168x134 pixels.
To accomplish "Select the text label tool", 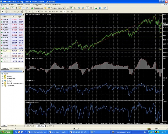I will 33,12.
